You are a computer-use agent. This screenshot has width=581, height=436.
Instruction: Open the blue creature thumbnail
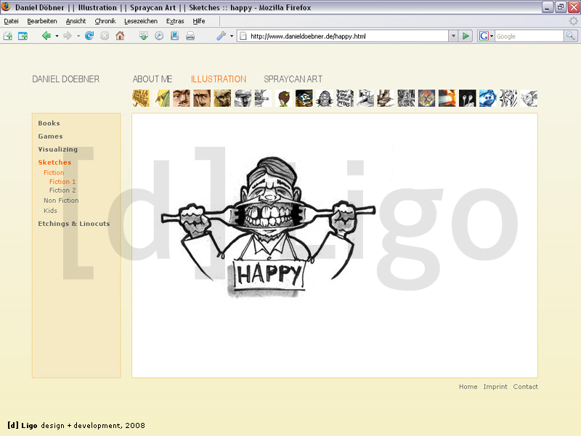coord(487,98)
